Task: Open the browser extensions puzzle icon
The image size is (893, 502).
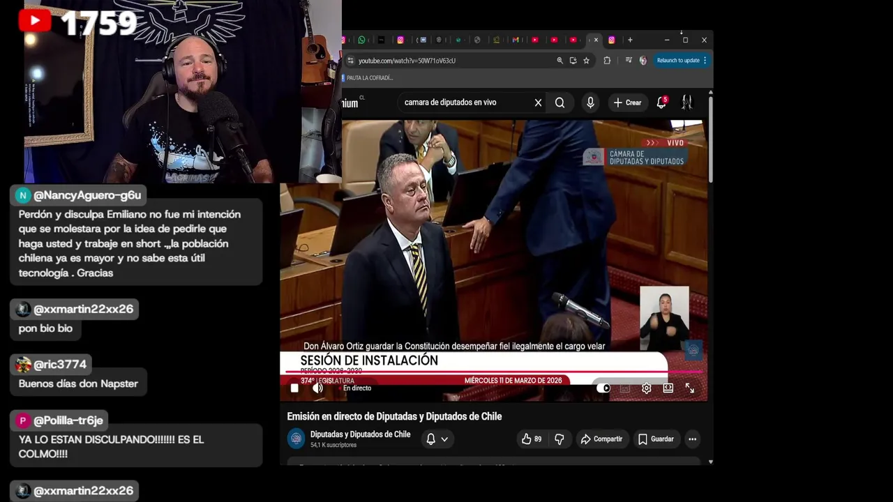Action: 607,61
